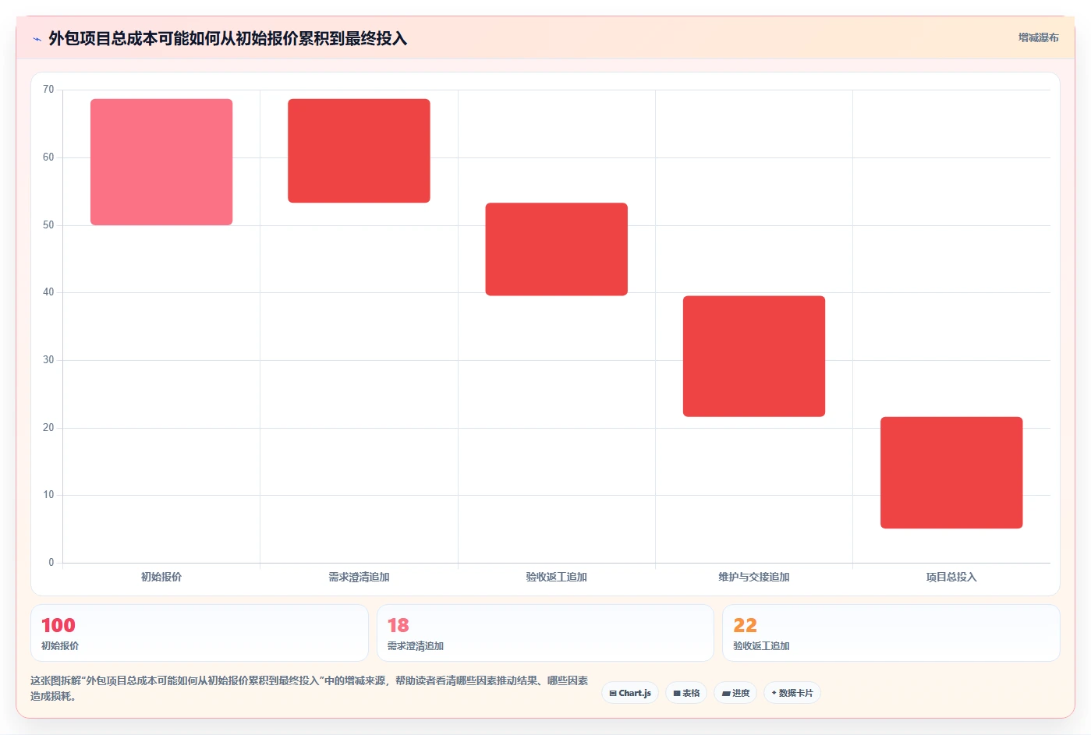Screen dimensions: 1091x735
Task: Click the lightning icon beside the chart title
Action: pos(37,39)
